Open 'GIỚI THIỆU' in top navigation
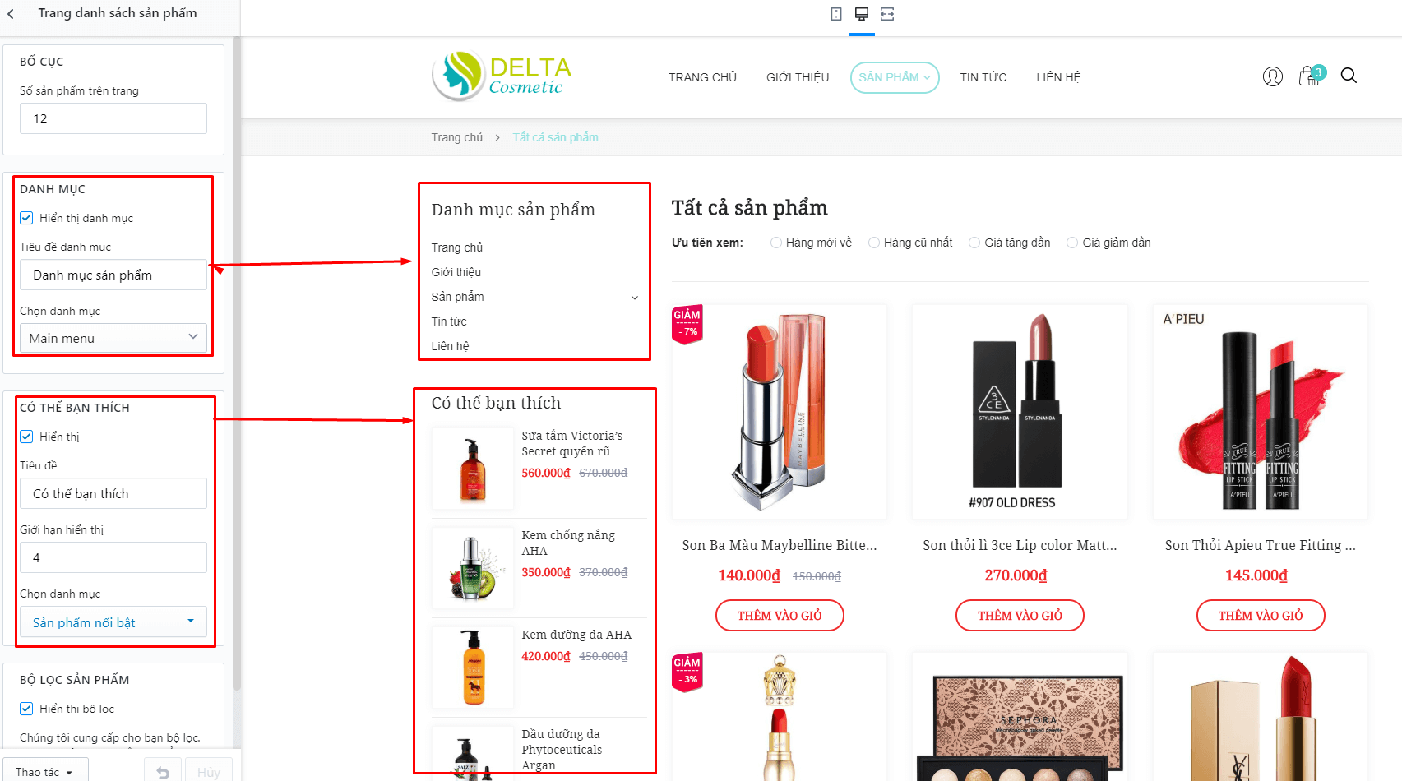1402x781 pixels. pyautogui.click(x=798, y=77)
